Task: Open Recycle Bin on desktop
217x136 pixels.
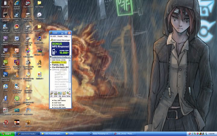Action: tap(5, 4)
